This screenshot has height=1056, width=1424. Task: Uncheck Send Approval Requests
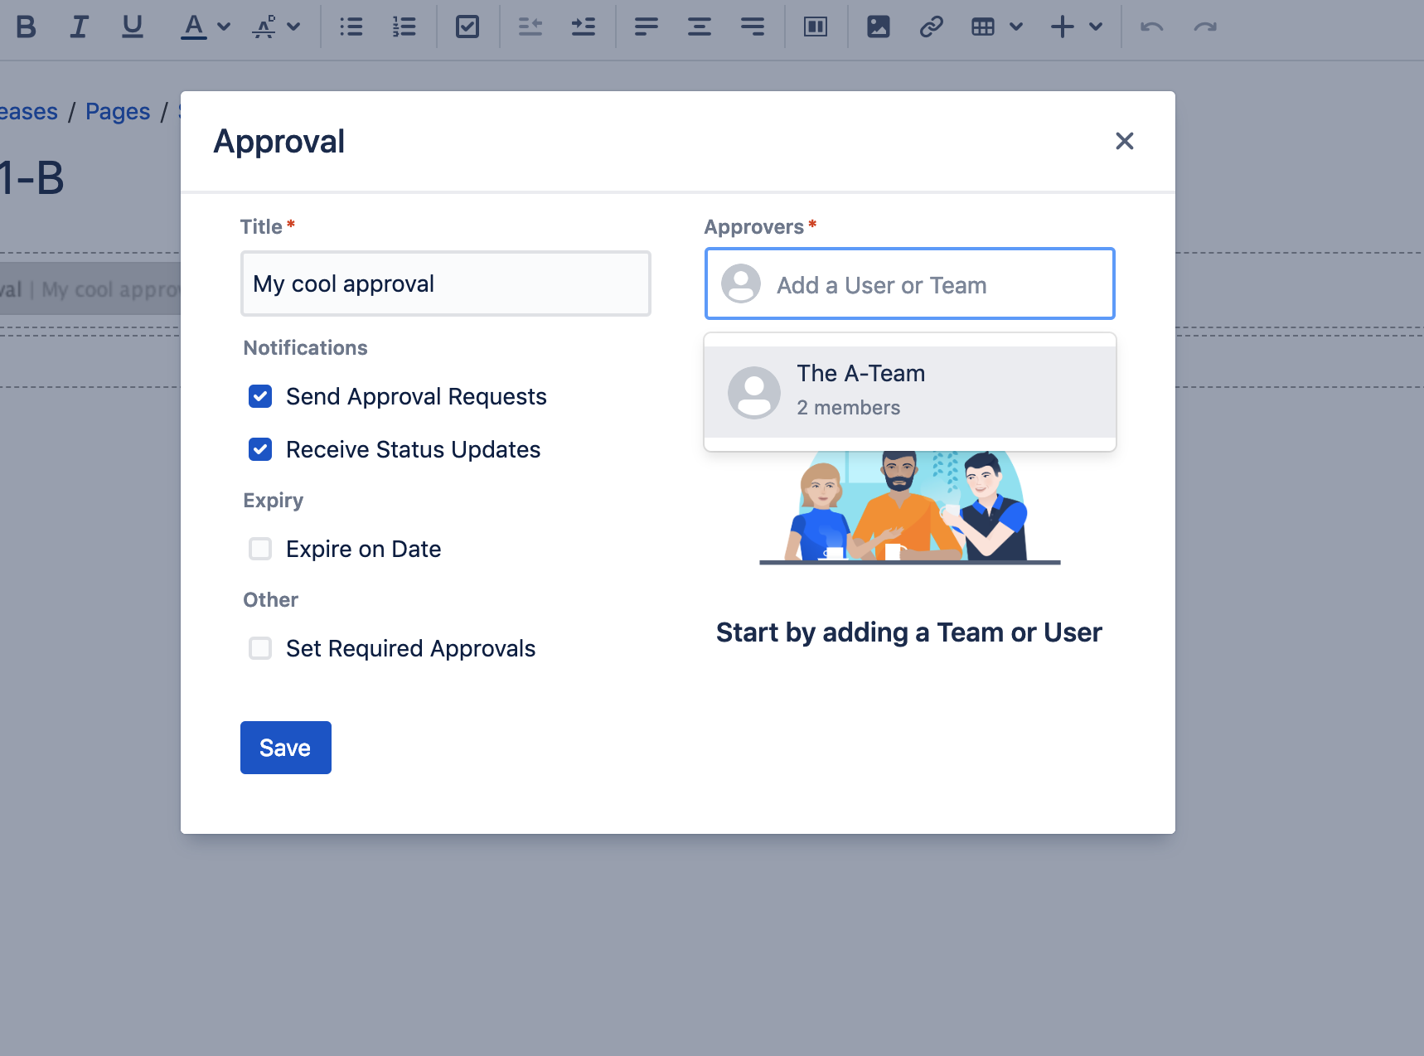260,396
